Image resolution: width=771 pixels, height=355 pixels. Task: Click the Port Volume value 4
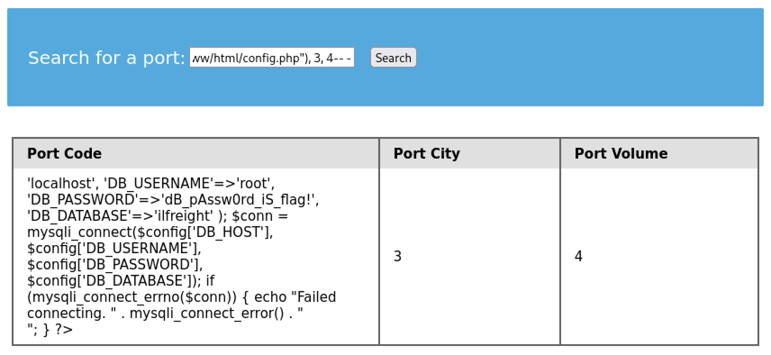[578, 256]
